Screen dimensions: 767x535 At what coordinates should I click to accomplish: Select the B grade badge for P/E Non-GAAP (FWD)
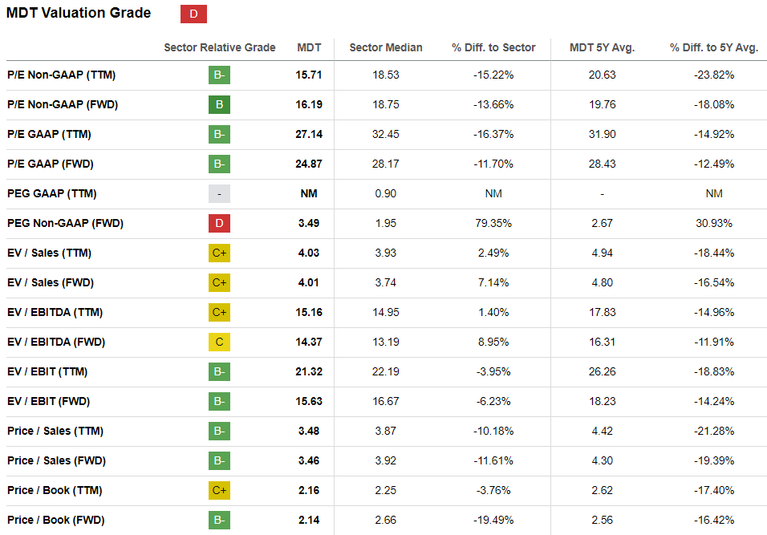(x=219, y=104)
